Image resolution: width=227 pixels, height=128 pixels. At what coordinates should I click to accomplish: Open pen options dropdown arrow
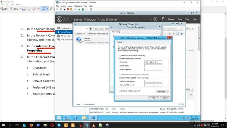[x=47, y=9]
